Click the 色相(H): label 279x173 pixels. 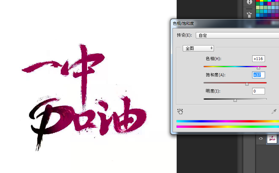pyautogui.click(x=213, y=59)
